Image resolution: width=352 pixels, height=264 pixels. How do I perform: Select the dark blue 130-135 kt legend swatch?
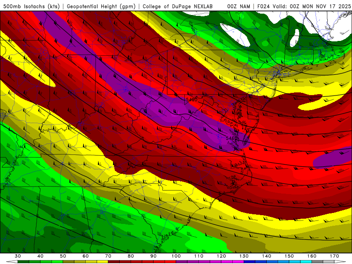(x=249, y=262)
